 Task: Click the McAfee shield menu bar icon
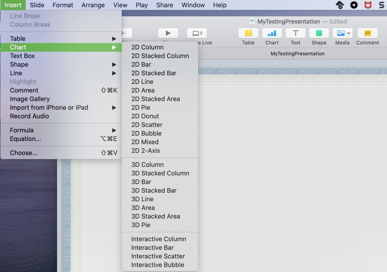(x=368, y=5)
